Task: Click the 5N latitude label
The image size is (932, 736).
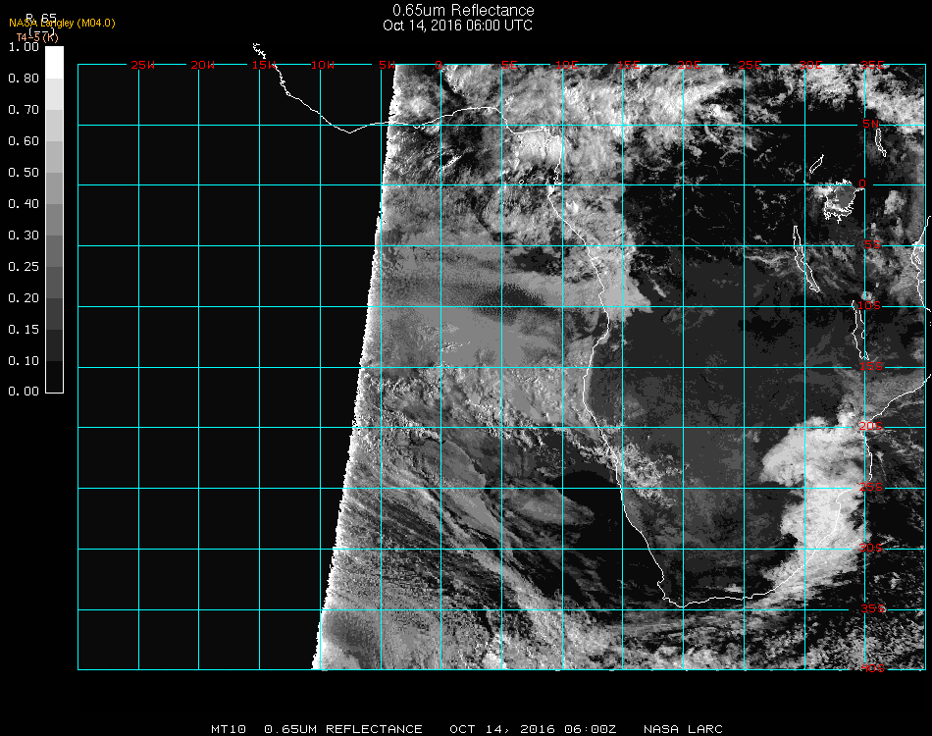Action: coord(870,124)
